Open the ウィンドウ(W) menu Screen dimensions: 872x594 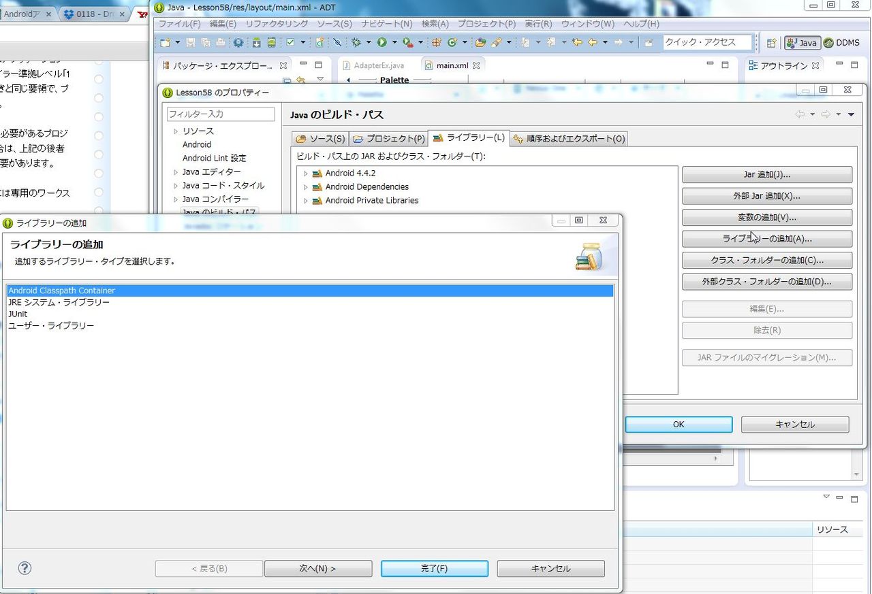[588, 24]
